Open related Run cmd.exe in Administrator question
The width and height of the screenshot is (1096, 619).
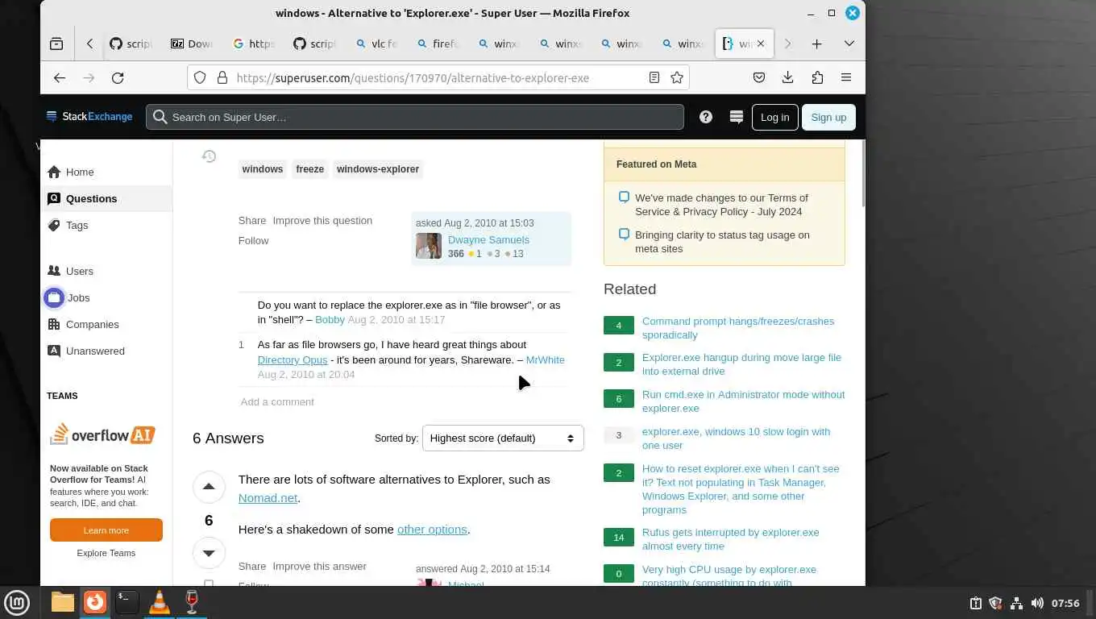(743, 401)
